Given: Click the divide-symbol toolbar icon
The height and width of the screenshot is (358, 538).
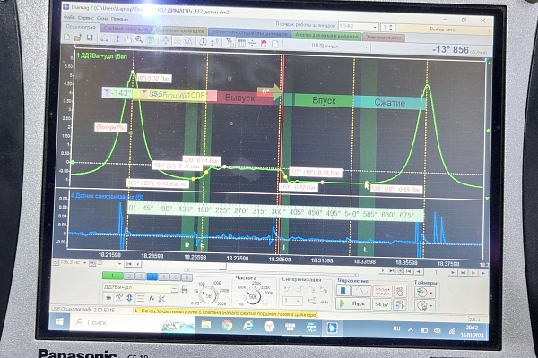Looking at the screenshot, I should [252, 43].
